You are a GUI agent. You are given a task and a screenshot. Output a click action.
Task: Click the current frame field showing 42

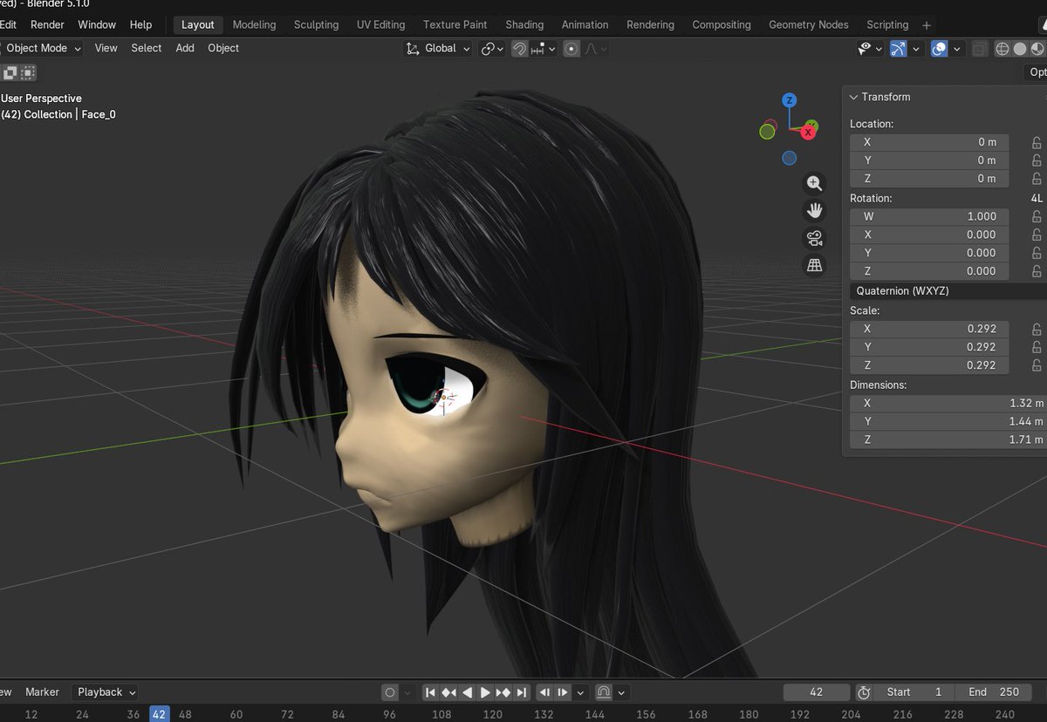[x=817, y=692]
